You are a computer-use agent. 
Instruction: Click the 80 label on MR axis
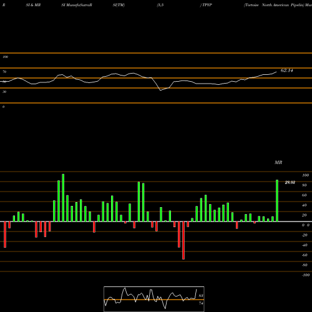pos(305,185)
